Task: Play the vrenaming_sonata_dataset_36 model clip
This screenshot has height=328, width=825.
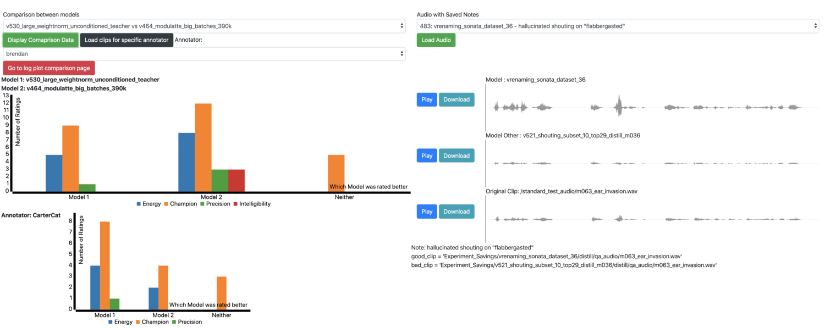Action: (427, 99)
